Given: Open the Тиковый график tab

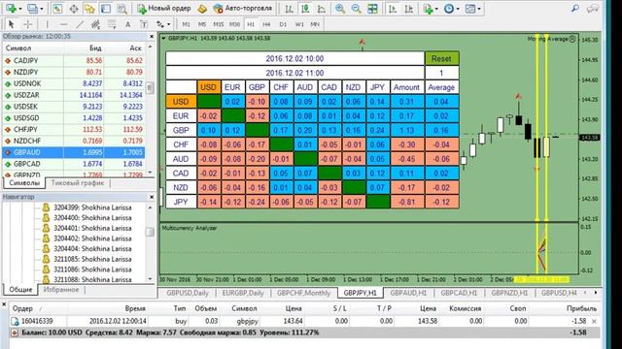Looking at the screenshot, I should (78, 183).
